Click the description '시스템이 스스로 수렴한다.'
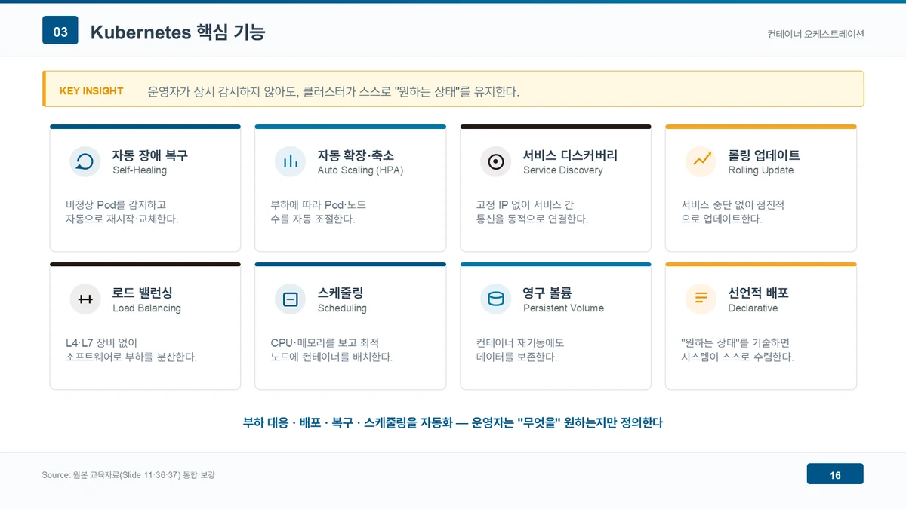 point(738,357)
